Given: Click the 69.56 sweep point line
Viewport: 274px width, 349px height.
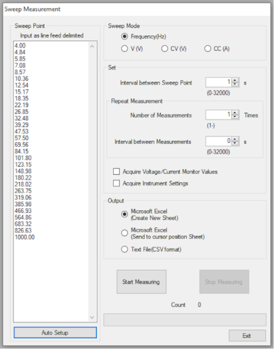Looking at the screenshot, I should click(x=22, y=145).
